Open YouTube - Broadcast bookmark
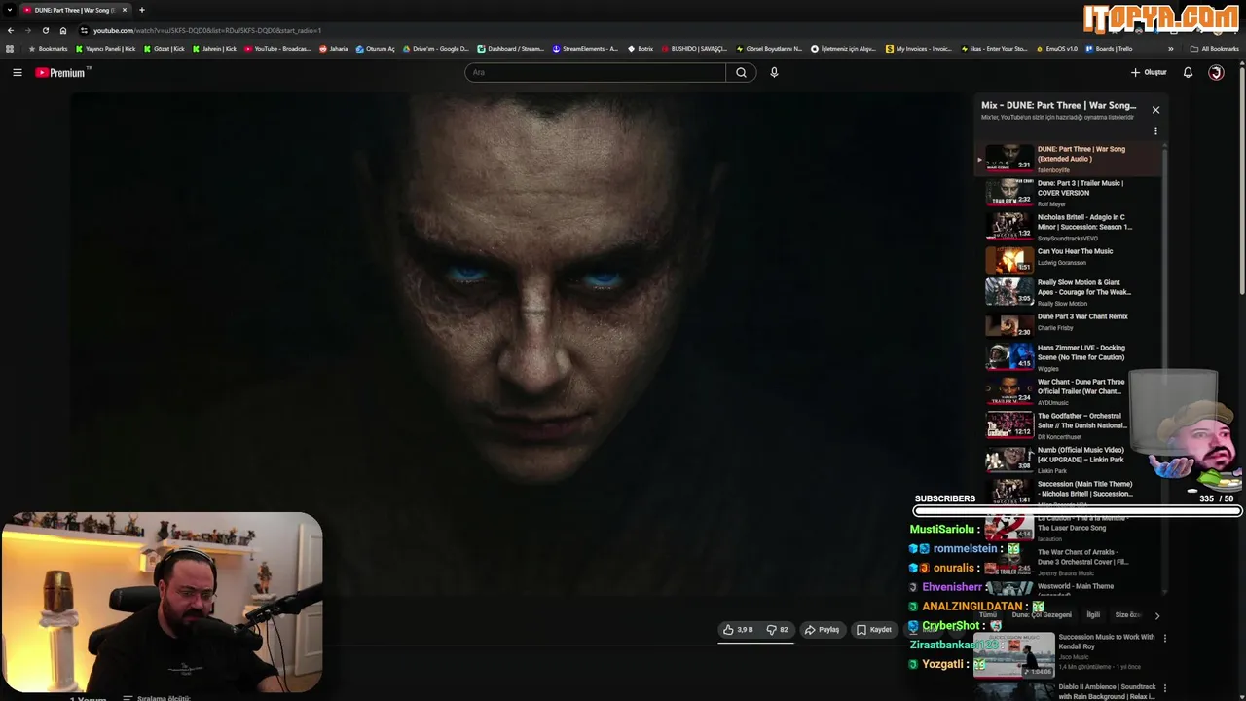Viewport: 1246px width, 701px height. (277, 48)
